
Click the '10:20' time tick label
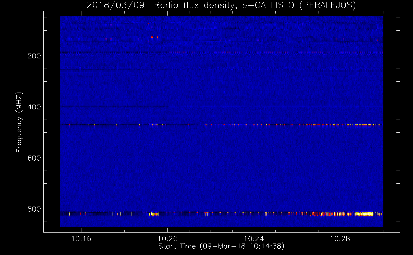click(167, 239)
